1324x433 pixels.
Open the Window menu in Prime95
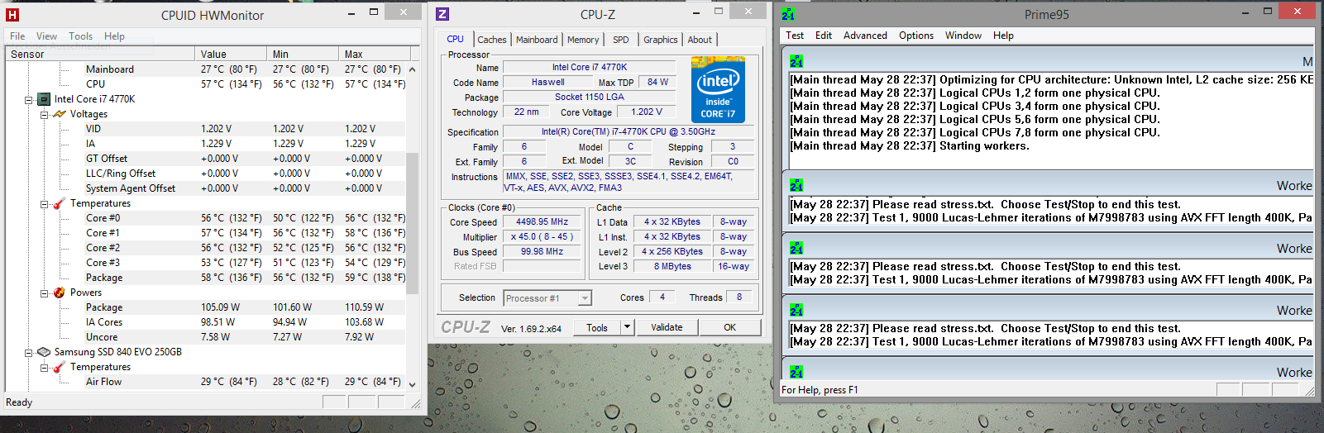coord(963,36)
